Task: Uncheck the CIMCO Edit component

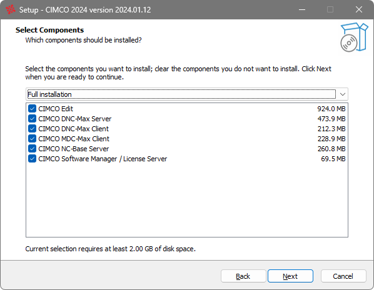Action: [x=32, y=109]
